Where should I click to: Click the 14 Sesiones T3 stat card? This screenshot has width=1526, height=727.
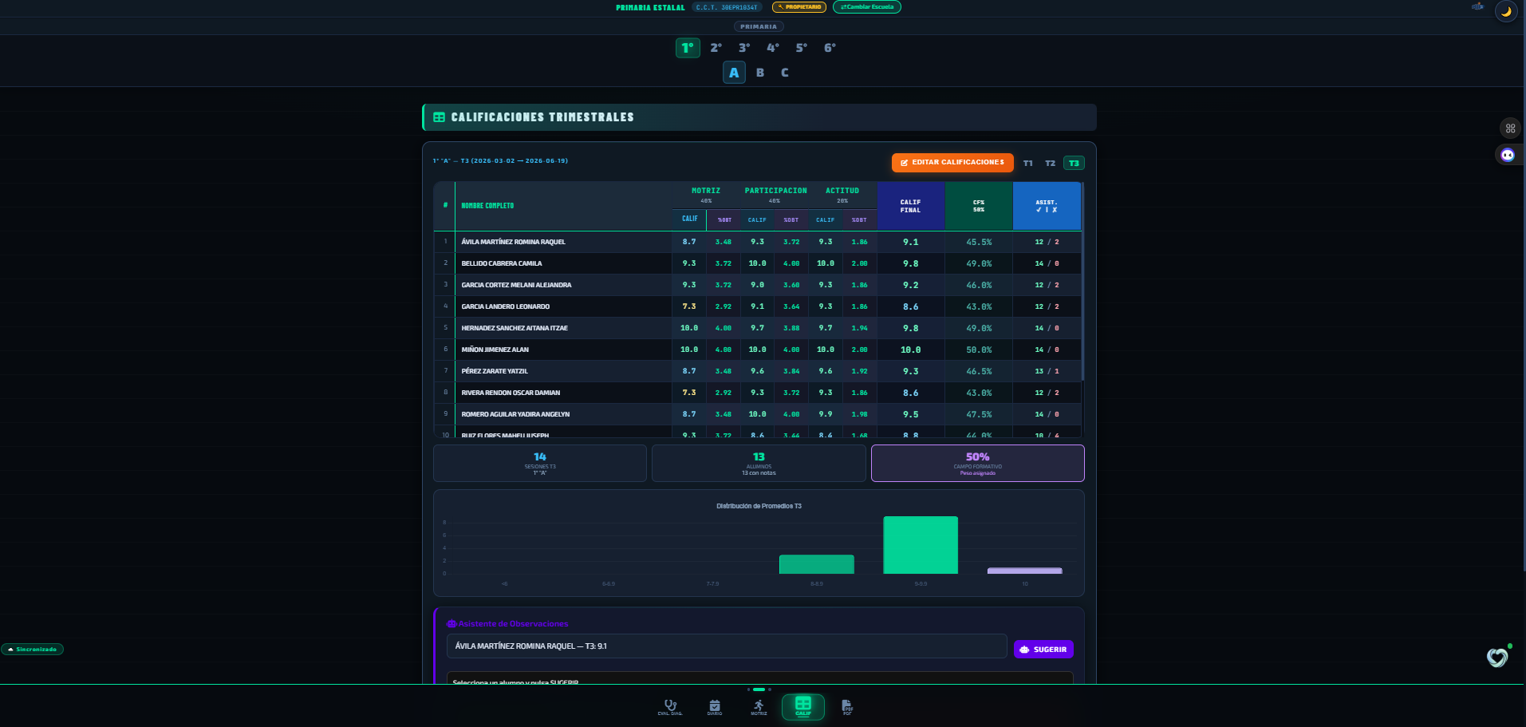540,463
